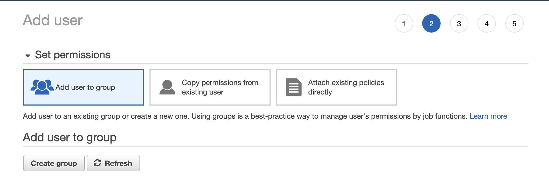Image resolution: width=549 pixels, height=178 pixels.
Task: Click the single user silhouette icon
Action: point(167,87)
